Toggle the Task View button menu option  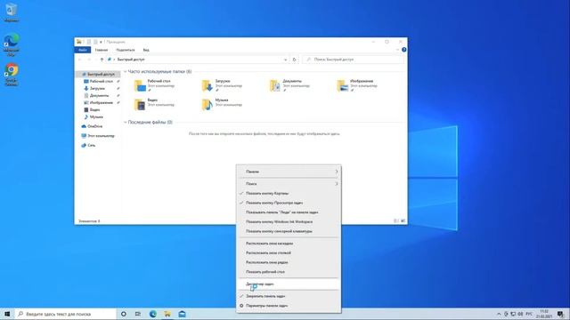[x=289, y=203]
